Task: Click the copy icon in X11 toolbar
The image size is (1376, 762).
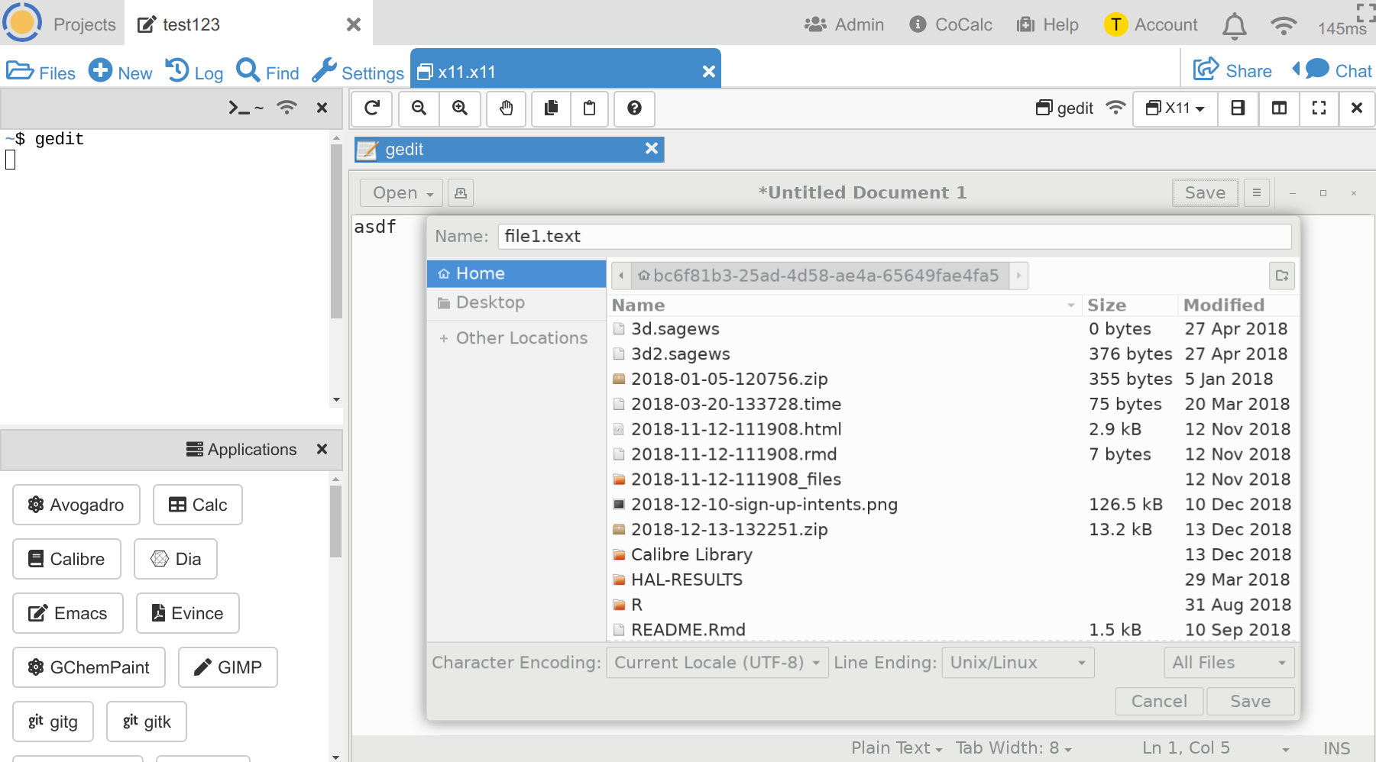Action: tap(551, 108)
